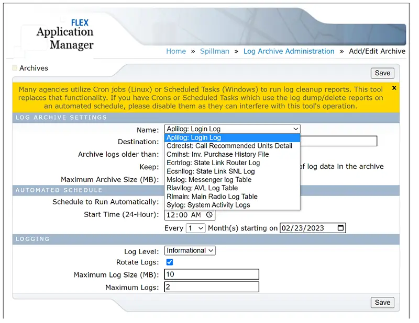Open Log Archive Administration breadcrumb link
The height and width of the screenshot is (323, 419).
tap(289, 51)
